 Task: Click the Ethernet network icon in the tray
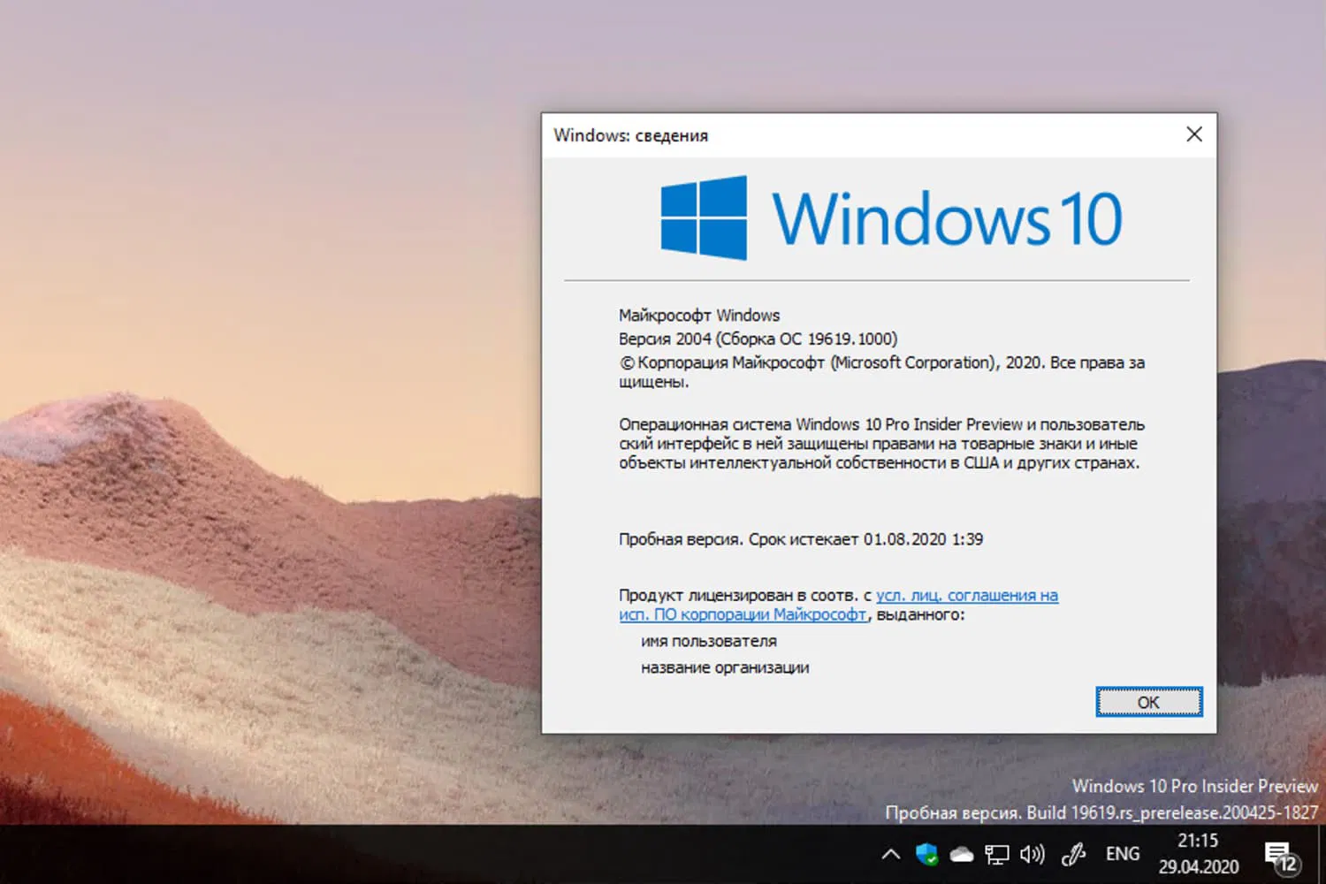(x=997, y=853)
